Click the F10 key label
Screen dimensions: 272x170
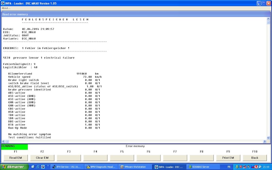point(255,151)
